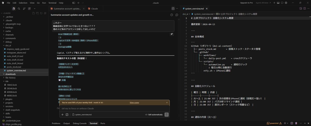
Task: Expand the _archive folder
Action: click(x=24, y=17)
